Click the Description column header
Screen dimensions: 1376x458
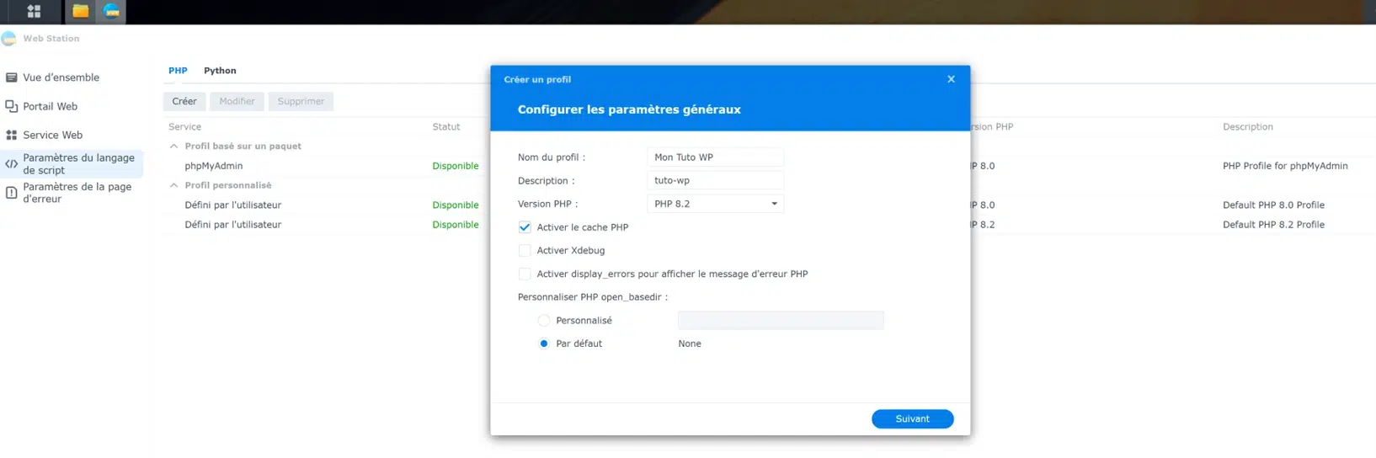(x=1247, y=127)
